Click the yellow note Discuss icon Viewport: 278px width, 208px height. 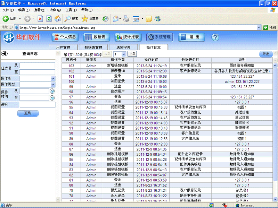149,19
